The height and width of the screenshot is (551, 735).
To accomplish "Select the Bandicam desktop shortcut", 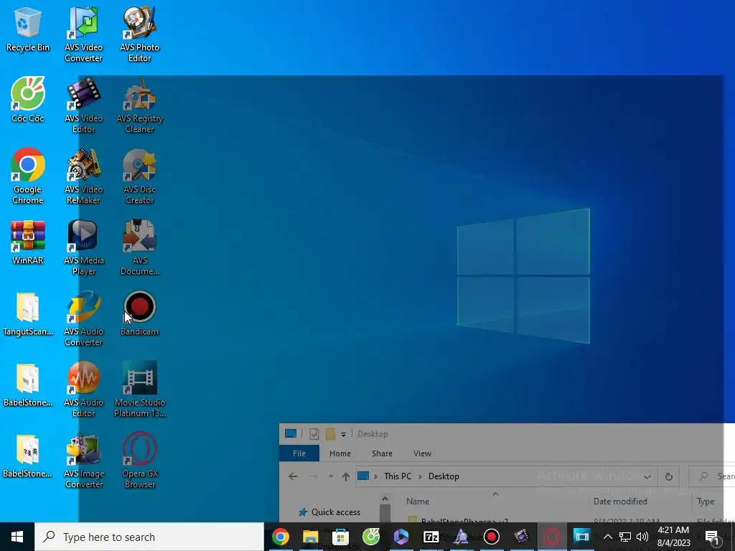I will (140, 314).
